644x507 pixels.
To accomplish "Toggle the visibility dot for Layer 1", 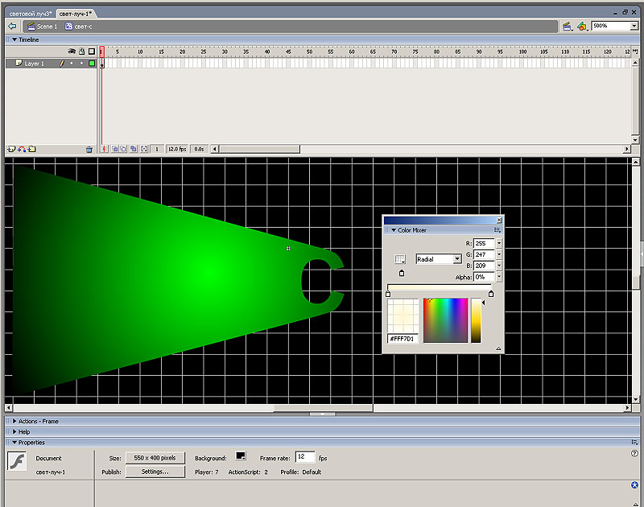I will click(x=71, y=63).
